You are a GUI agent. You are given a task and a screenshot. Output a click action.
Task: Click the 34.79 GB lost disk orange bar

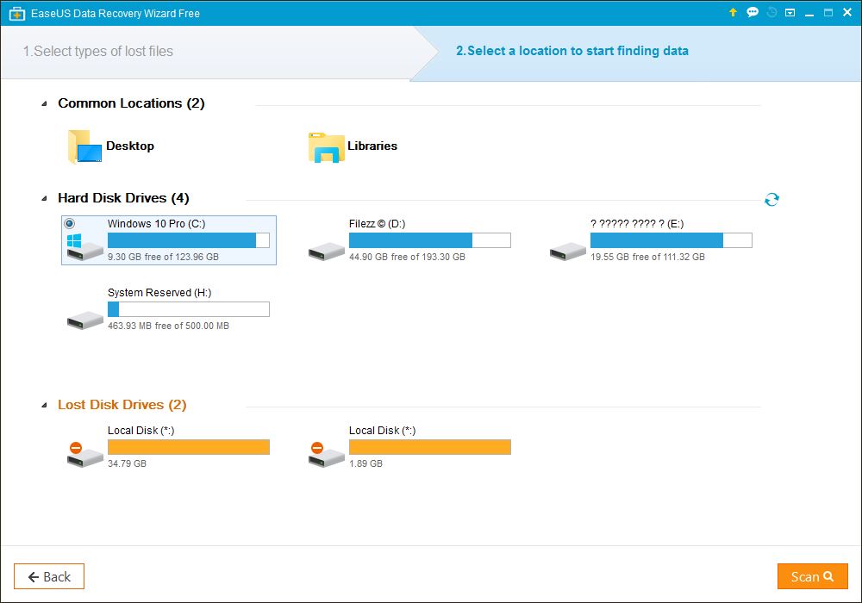(189, 447)
